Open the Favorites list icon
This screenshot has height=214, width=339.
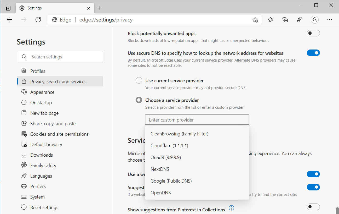pyautogui.click(x=271, y=20)
